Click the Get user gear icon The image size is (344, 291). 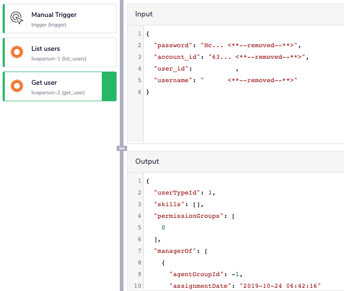coord(17,86)
